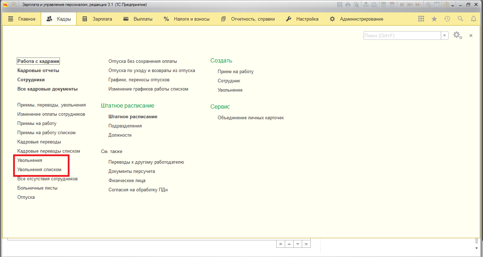Screen dimensions: 483x257
Task: Open the Главное section
Action: pyautogui.click(x=22, y=19)
